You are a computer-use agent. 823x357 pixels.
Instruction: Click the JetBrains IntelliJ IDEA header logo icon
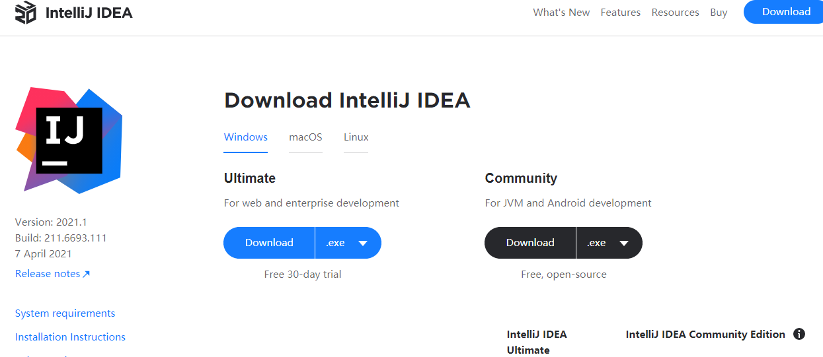point(26,13)
